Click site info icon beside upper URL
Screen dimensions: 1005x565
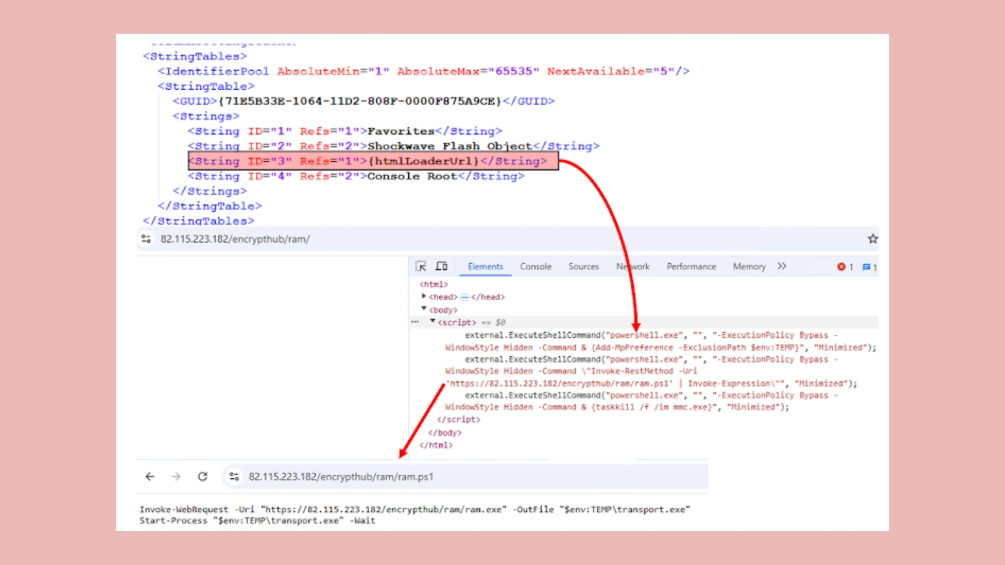point(146,239)
